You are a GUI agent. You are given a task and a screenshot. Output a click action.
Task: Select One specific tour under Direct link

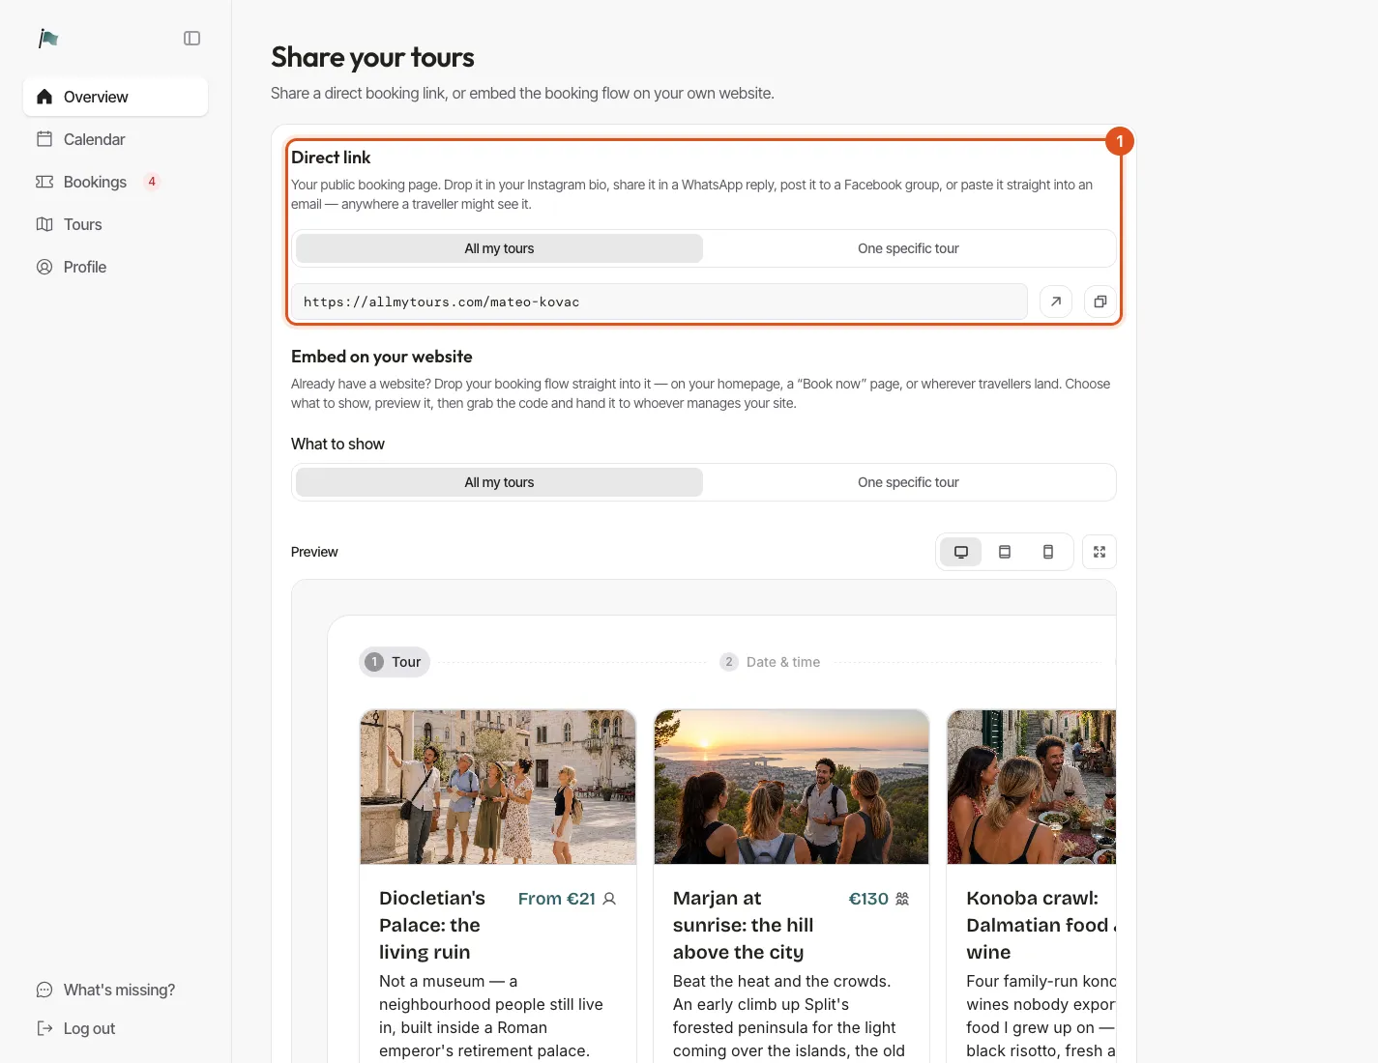point(908,248)
